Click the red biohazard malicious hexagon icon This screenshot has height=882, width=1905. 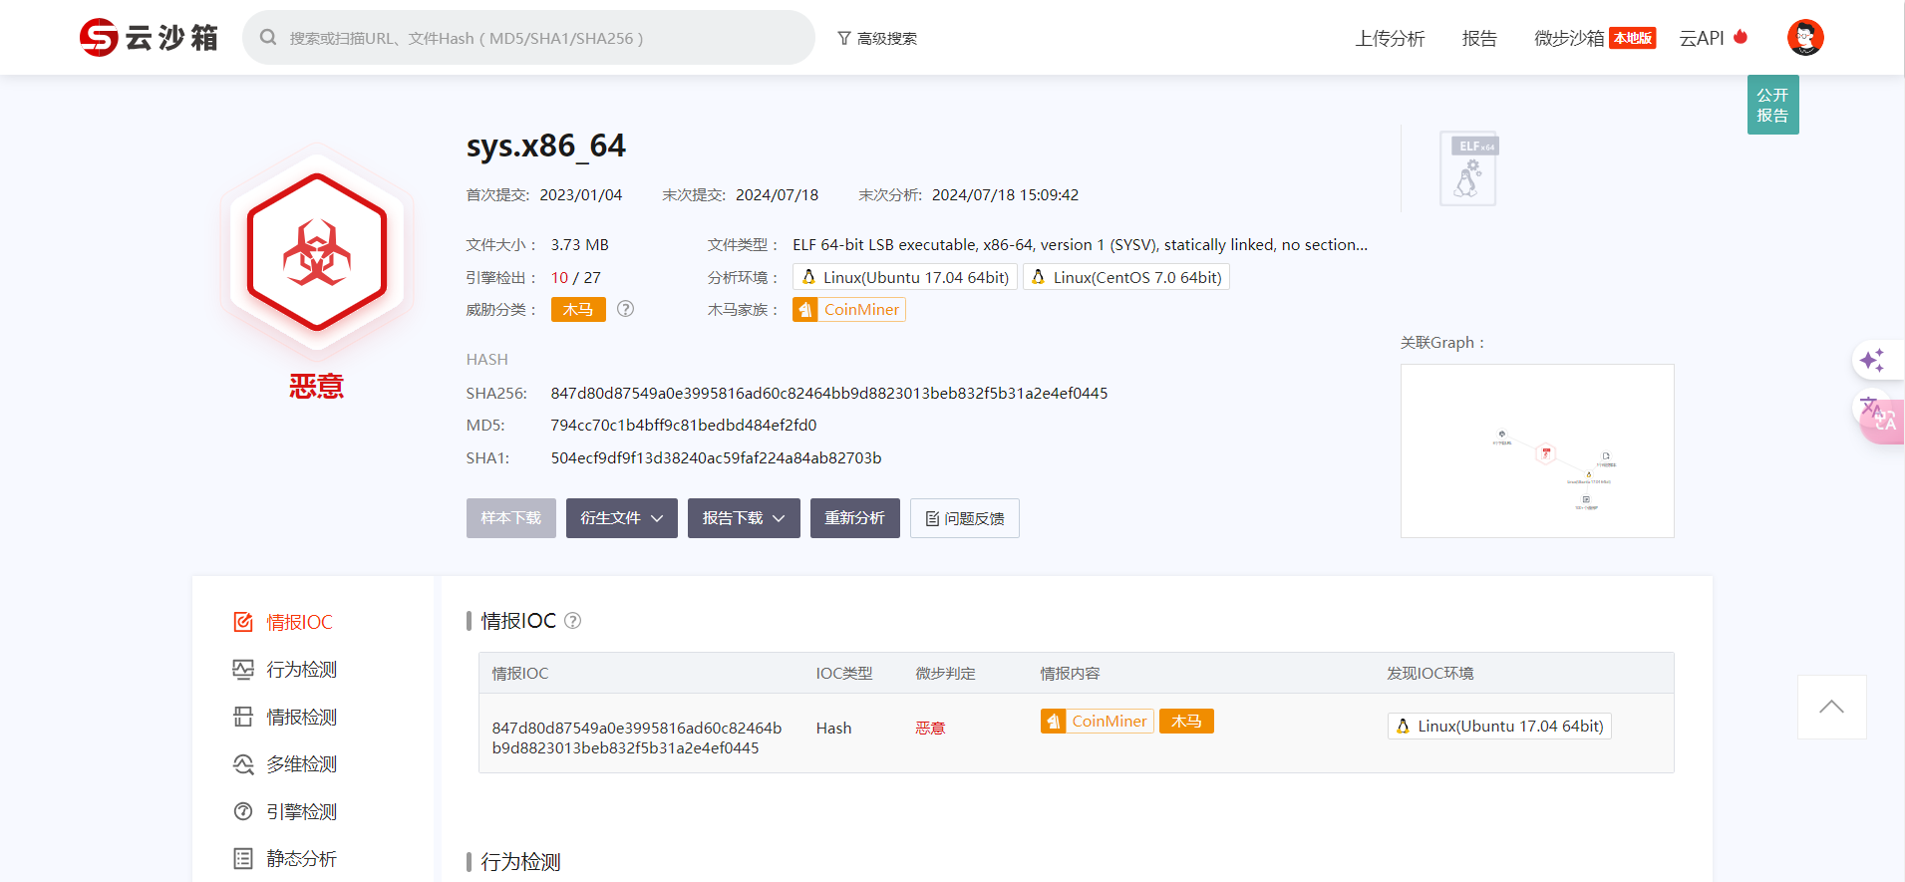click(317, 252)
